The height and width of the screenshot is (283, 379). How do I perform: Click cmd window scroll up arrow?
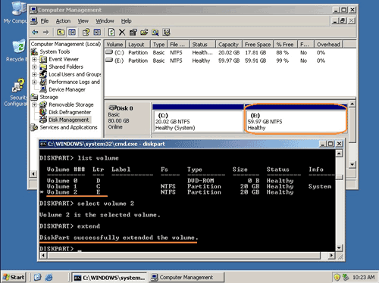click(339, 154)
